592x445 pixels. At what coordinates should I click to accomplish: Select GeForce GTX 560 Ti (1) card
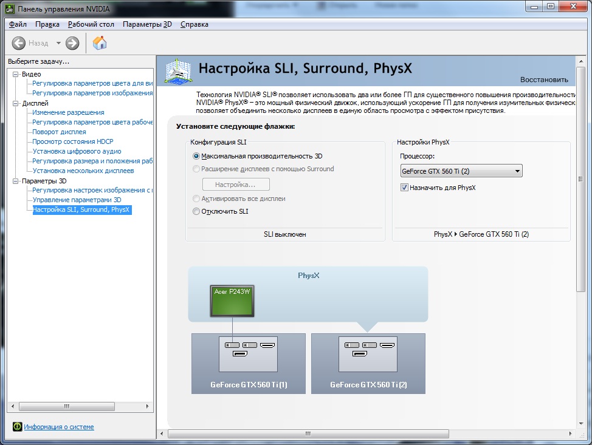coord(249,364)
